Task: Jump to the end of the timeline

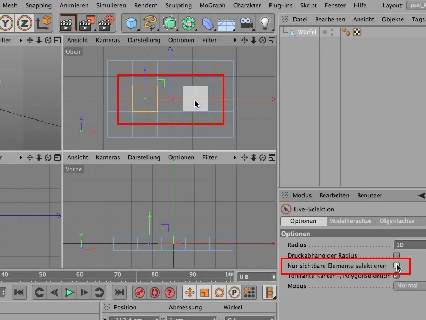Action: point(119,292)
